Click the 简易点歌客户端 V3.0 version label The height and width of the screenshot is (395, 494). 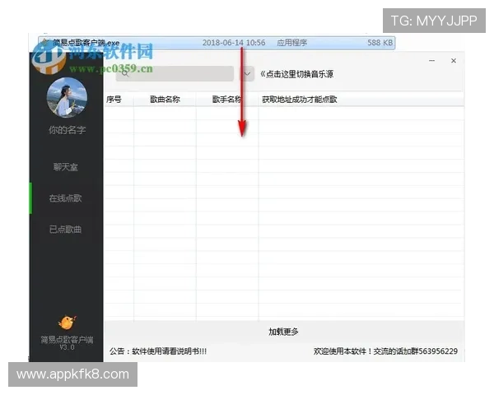(x=67, y=342)
